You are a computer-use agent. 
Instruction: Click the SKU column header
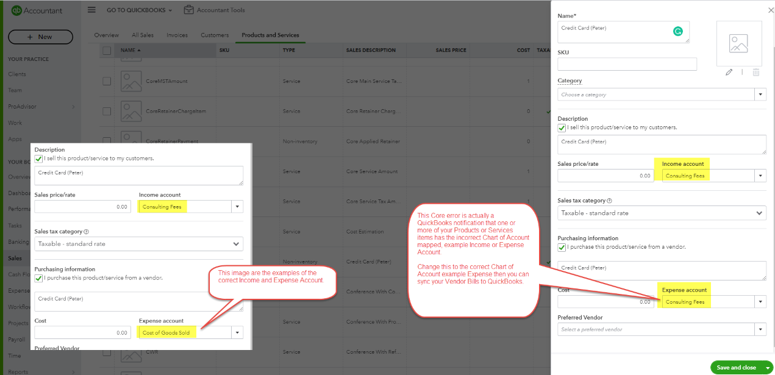pyautogui.click(x=224, y=50)
